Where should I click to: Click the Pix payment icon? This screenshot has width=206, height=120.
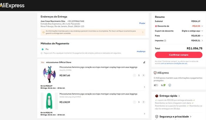[x=43, y=49]
